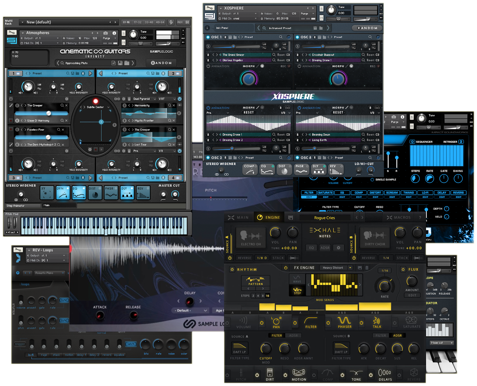This screenshot has height=386, width=477.
Task: Enable the Single Sample radio option
Action: point(372,180)
